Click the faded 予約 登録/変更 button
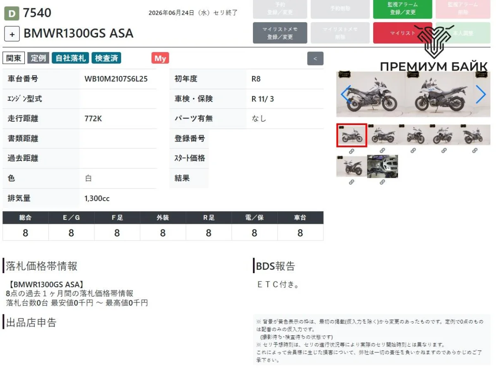Viewport: 496px width, 385px height. (280, 8)
